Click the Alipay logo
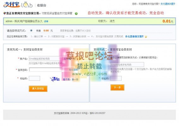The height and width of the screenshot is (126, 179). tap(12, 4)
